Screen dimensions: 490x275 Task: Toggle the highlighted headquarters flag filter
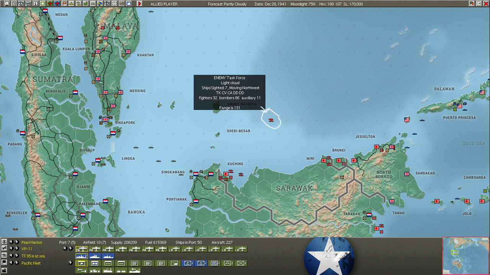click(x=82, y=263)
